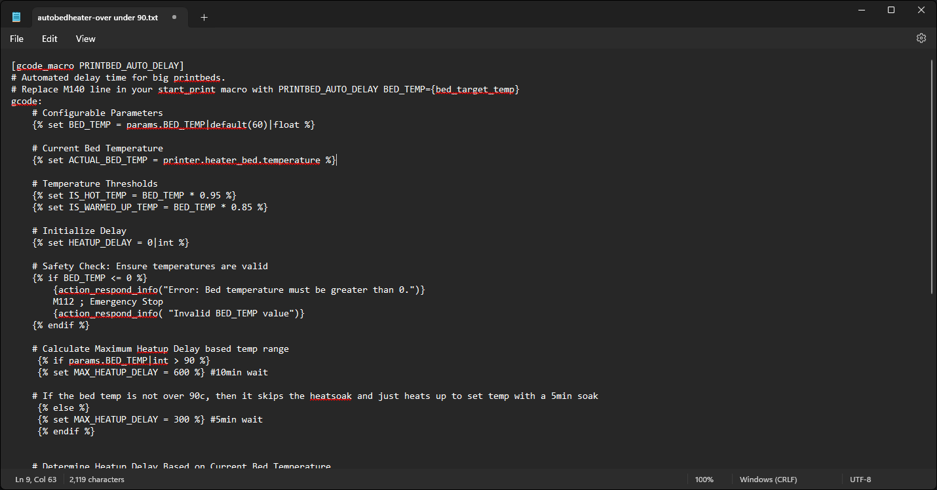937x490 pixels.
Task: Open the Edit menu
Action: pyautogui.click(x=50, y=39)
